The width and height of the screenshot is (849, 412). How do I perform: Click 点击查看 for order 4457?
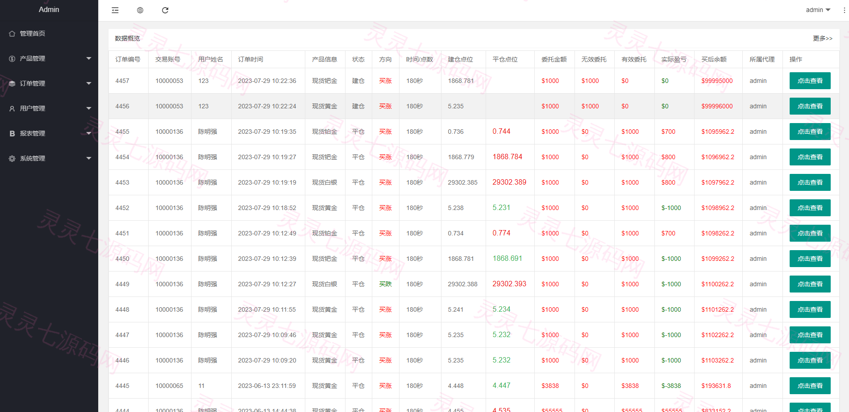coord(810,81)
